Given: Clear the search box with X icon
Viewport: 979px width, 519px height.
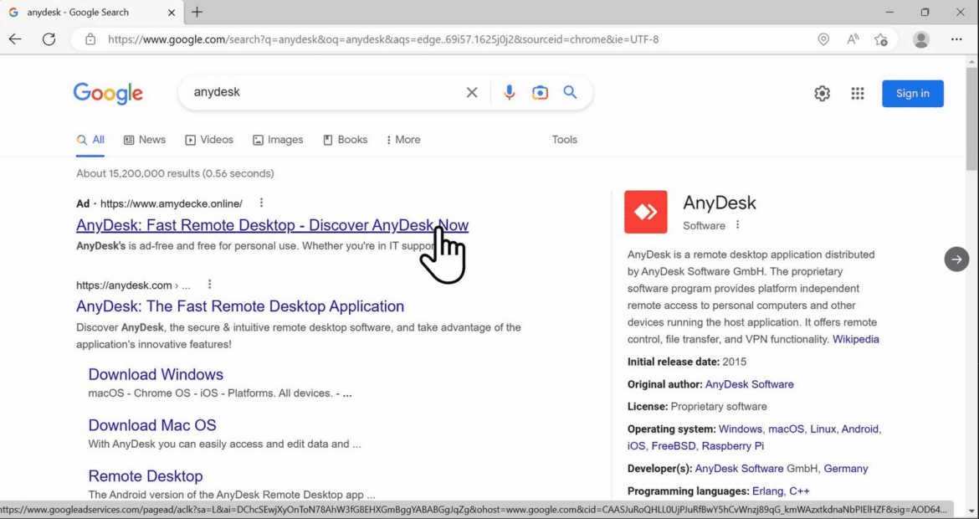Looking at the screenshot, I should point(472,93).
